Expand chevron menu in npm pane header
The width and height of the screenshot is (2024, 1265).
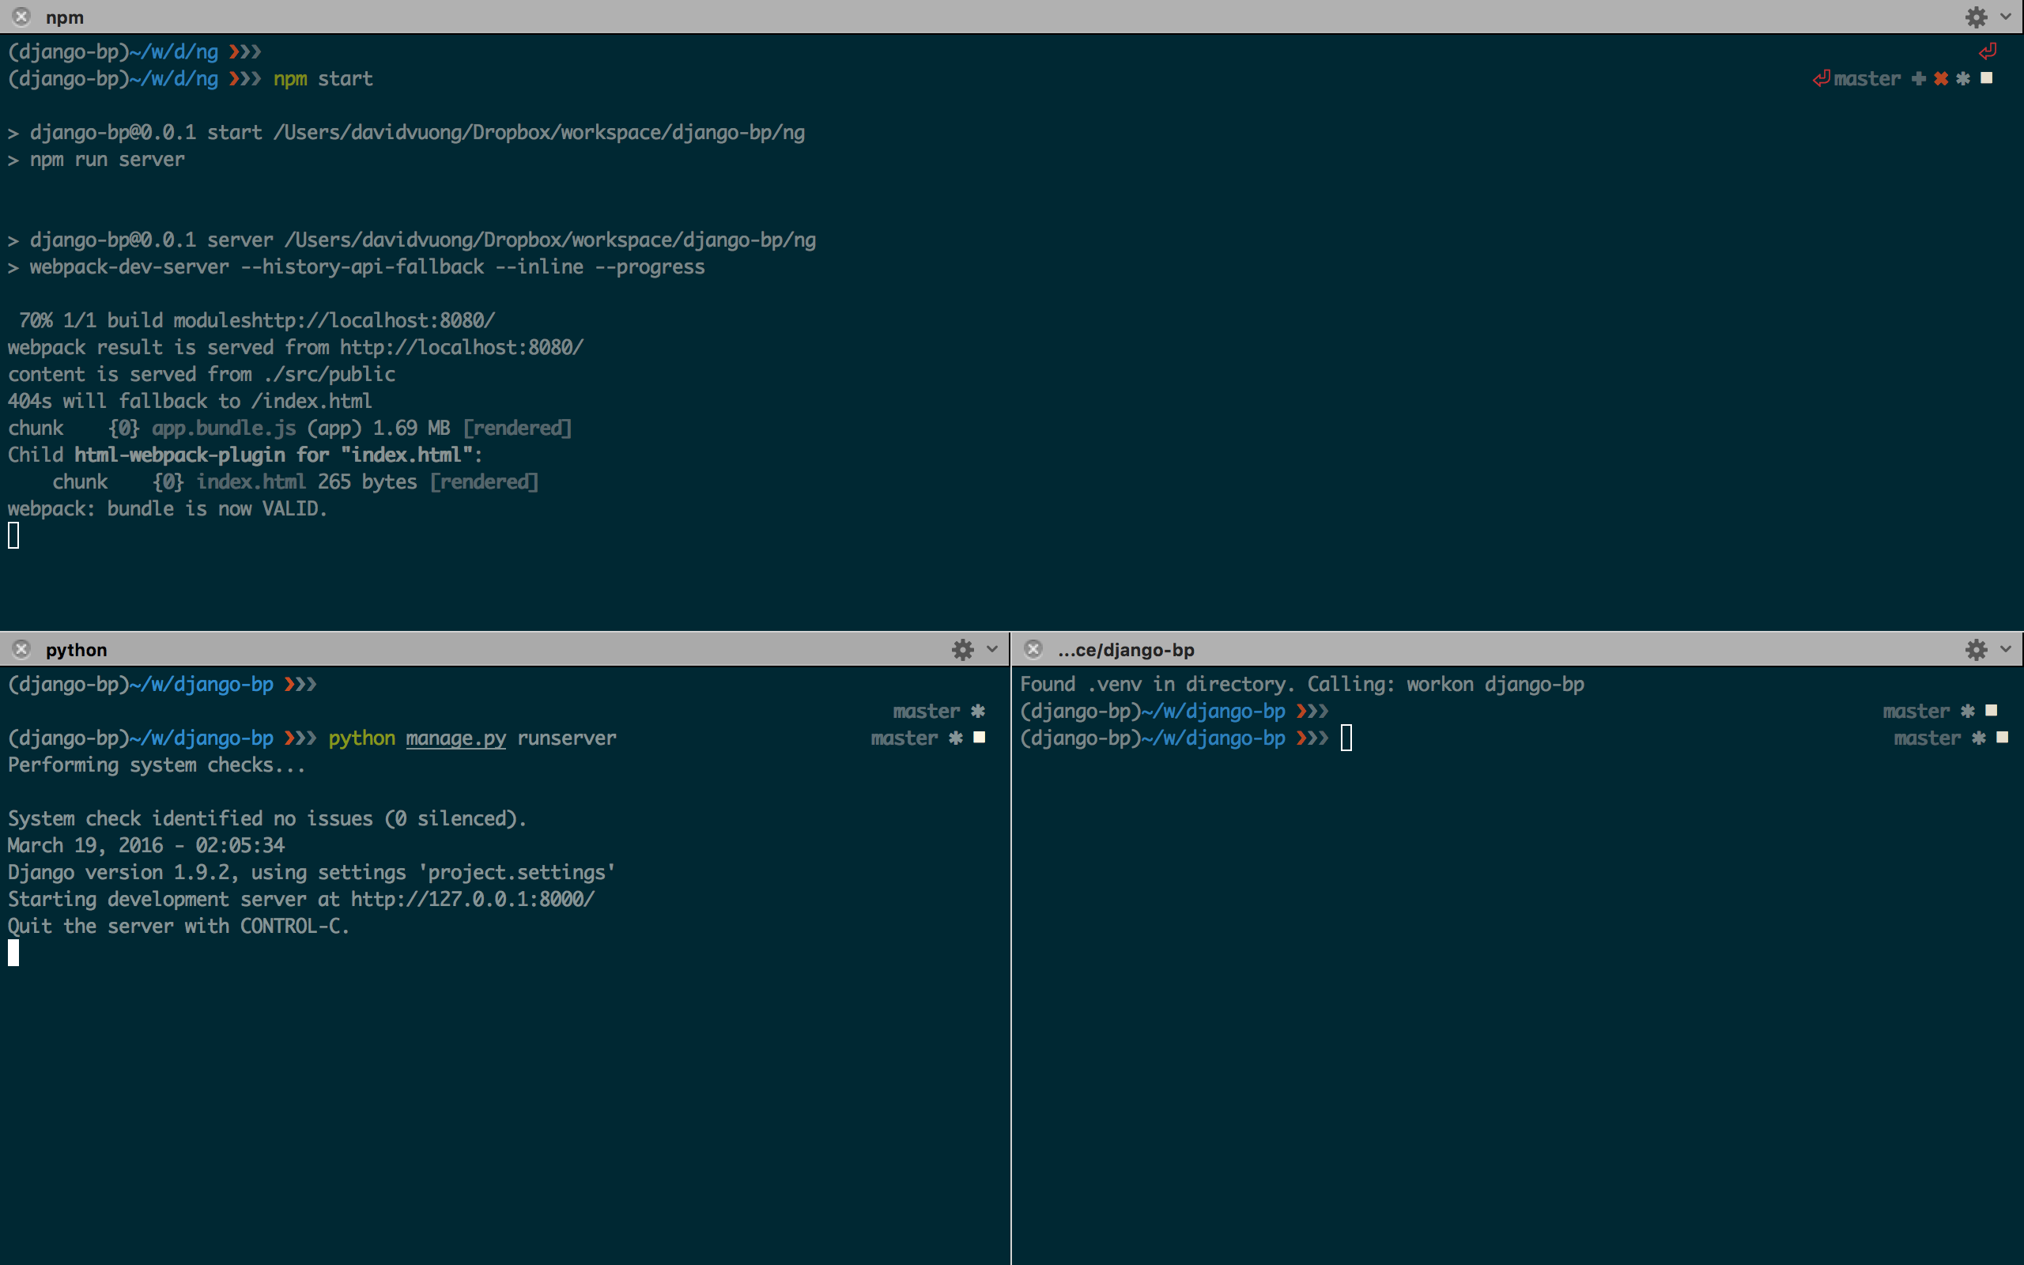[x=2006, y=17]
